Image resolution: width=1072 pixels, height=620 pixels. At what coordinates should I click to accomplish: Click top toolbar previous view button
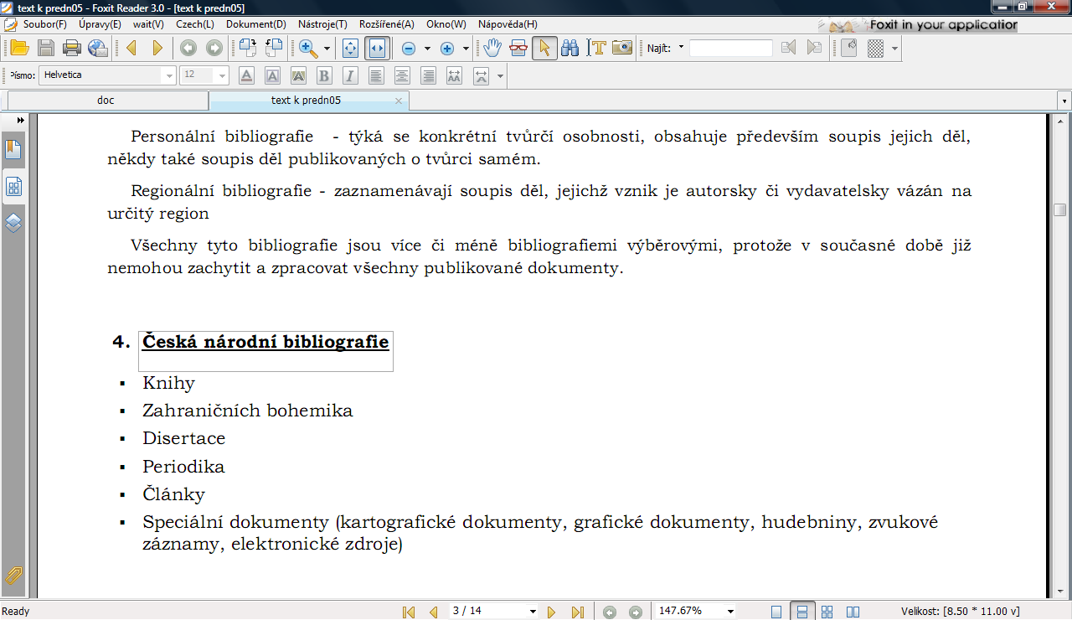(188, 48)
